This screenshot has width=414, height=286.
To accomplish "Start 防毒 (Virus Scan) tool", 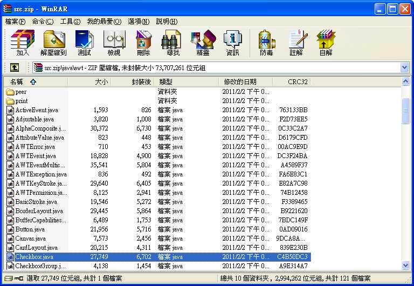I will tap(266, 43).
